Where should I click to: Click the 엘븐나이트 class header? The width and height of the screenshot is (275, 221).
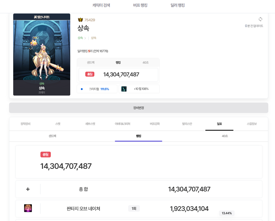coord(42,17)
